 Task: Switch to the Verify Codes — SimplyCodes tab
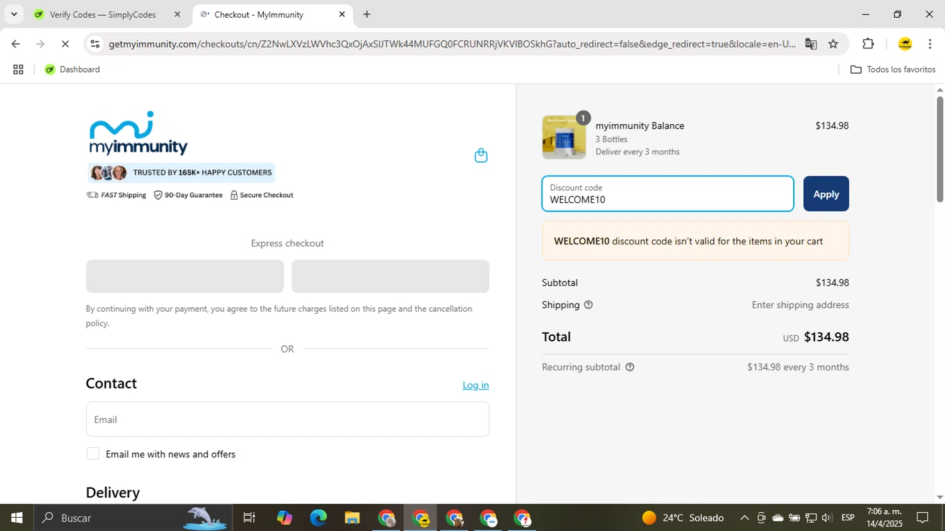[x=107, y=14]
